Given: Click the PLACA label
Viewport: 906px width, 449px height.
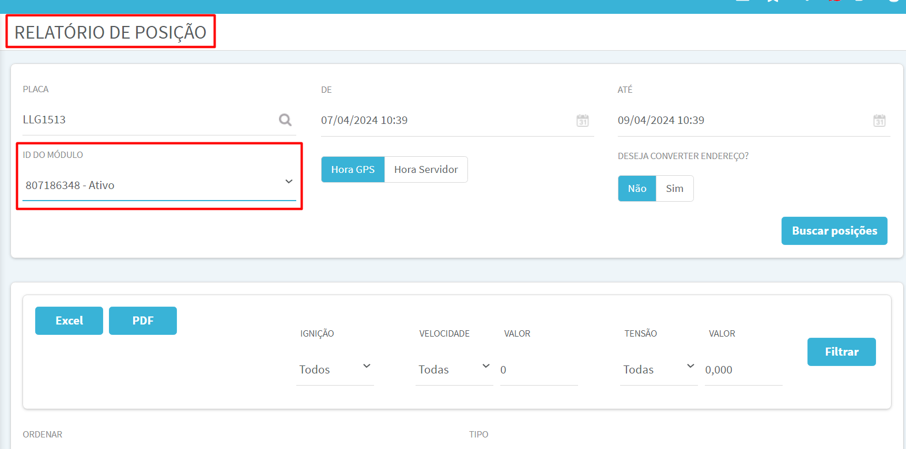Looking at the screenshot, I should [36, 89].
